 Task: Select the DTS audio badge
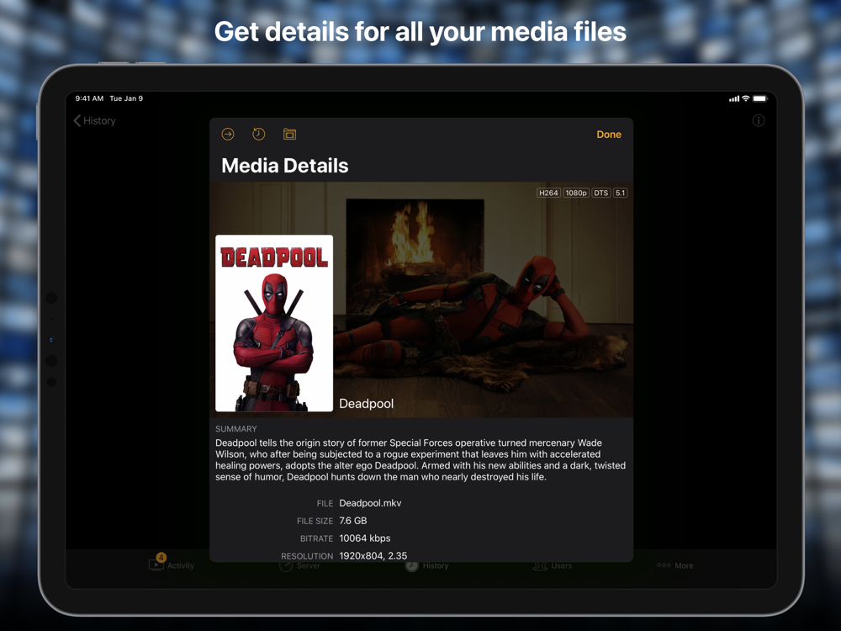(601, 194)
